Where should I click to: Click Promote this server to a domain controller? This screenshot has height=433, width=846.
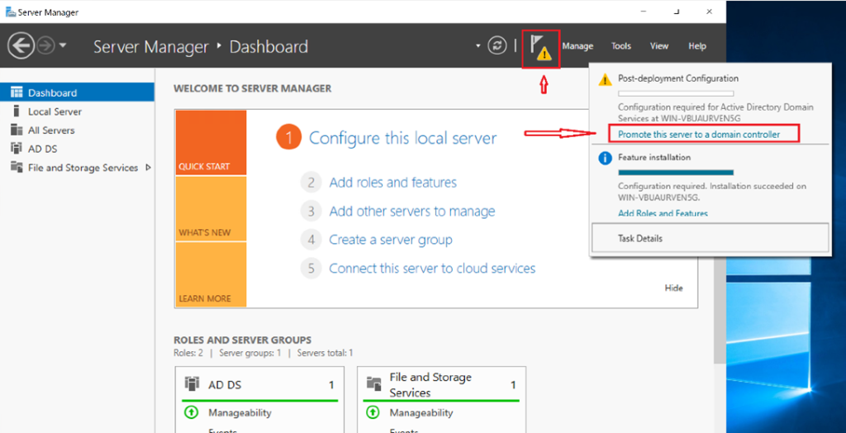[x=699, y=135]
